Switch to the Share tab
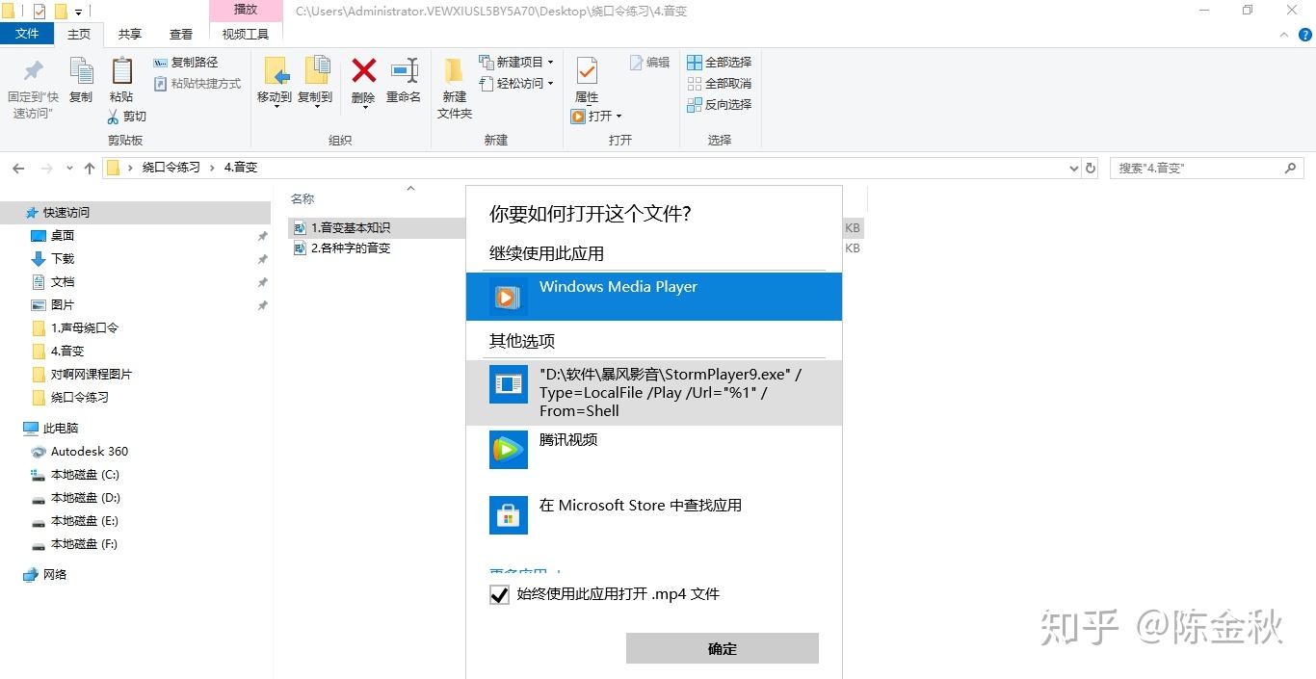 [130, 34]
